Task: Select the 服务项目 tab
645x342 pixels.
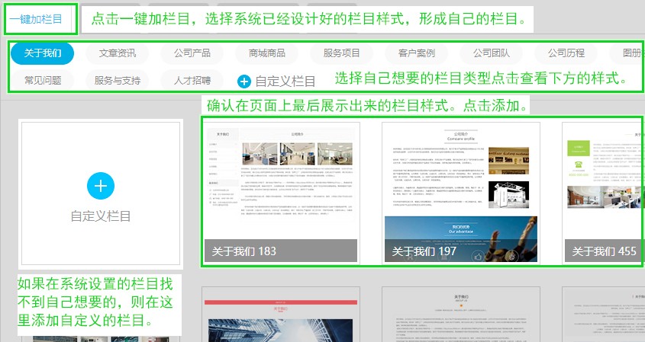Action: coord(341,53)
